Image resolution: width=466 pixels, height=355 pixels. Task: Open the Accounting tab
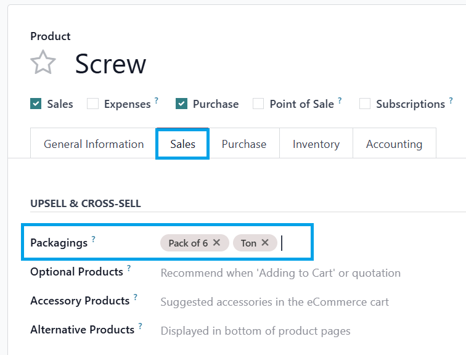(x=394, y=144)
